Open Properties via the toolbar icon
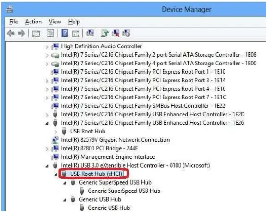The width and height of the screenshot is (268, 214). click(x=50, y=33)
